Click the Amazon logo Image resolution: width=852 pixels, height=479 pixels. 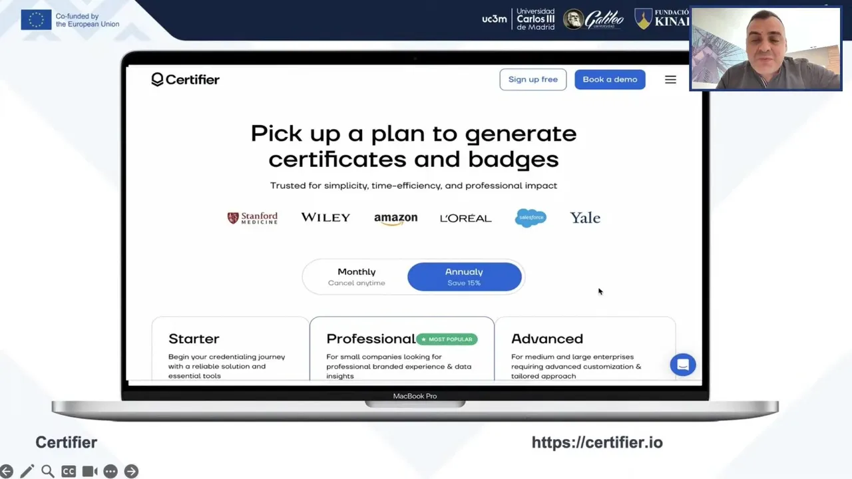click(x=395, y=219)
